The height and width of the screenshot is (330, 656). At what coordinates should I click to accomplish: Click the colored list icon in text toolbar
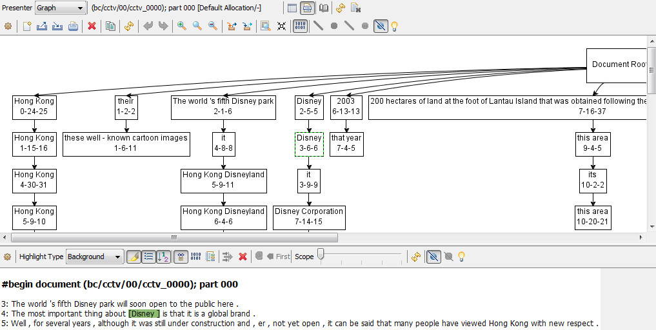pyautogui.click(x=211, y=257)
